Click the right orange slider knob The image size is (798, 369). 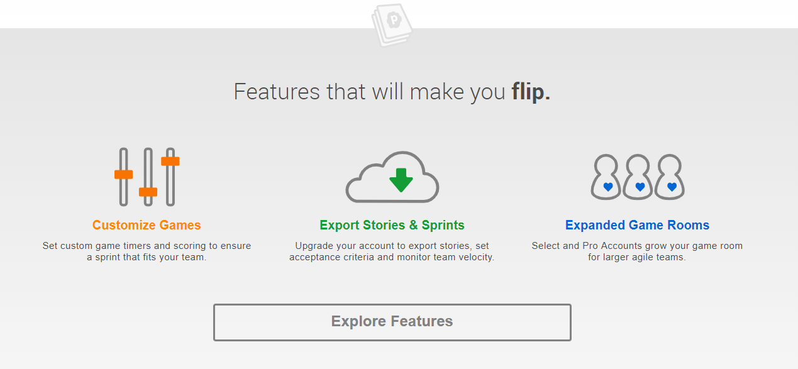coord(170,161)
